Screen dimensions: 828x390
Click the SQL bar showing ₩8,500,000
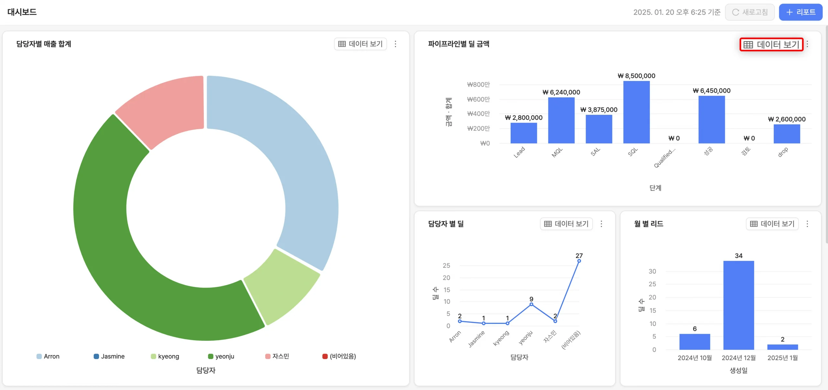click(x=637, y=112)
